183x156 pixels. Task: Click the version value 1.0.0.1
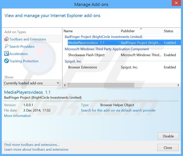(28, 105)
